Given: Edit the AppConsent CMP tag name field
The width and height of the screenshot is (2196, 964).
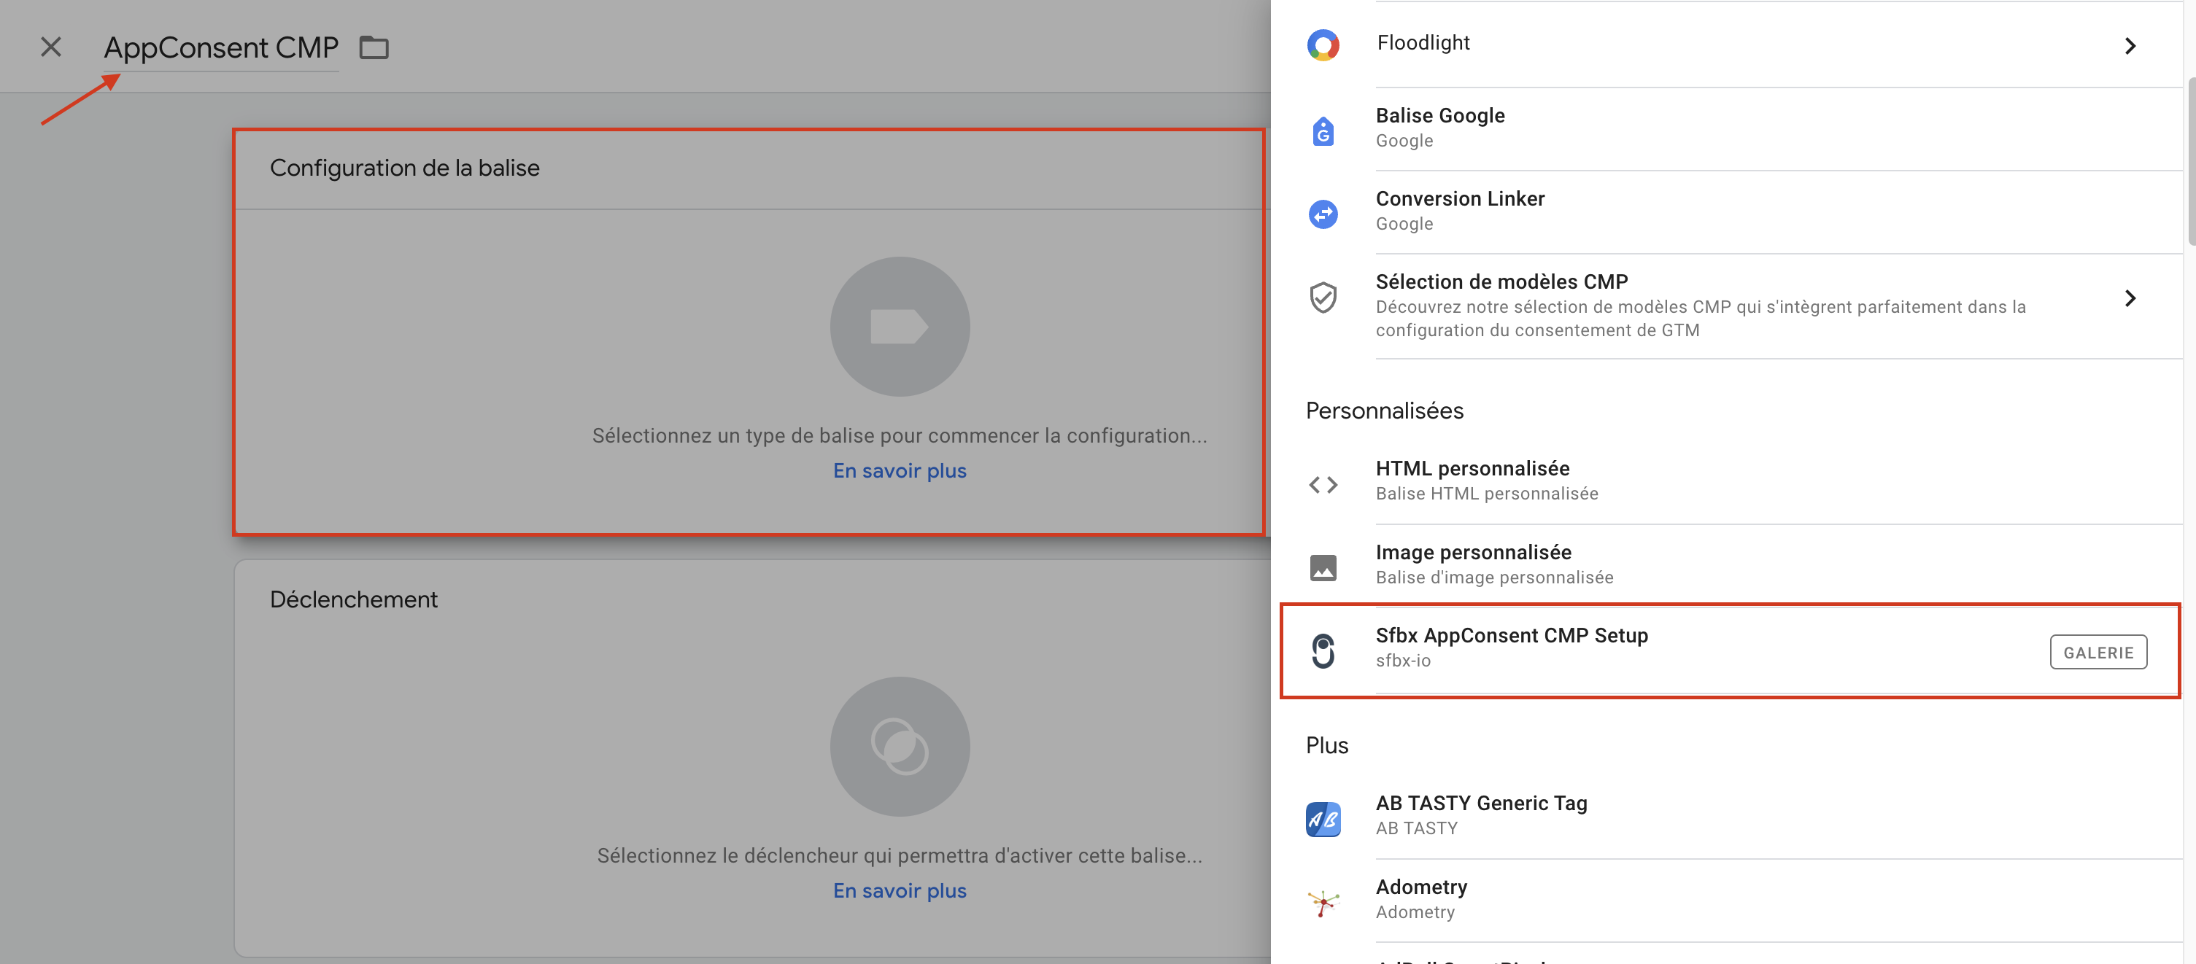Looking at the screenshot, I should pyautogui.click(x=221, y=47).
